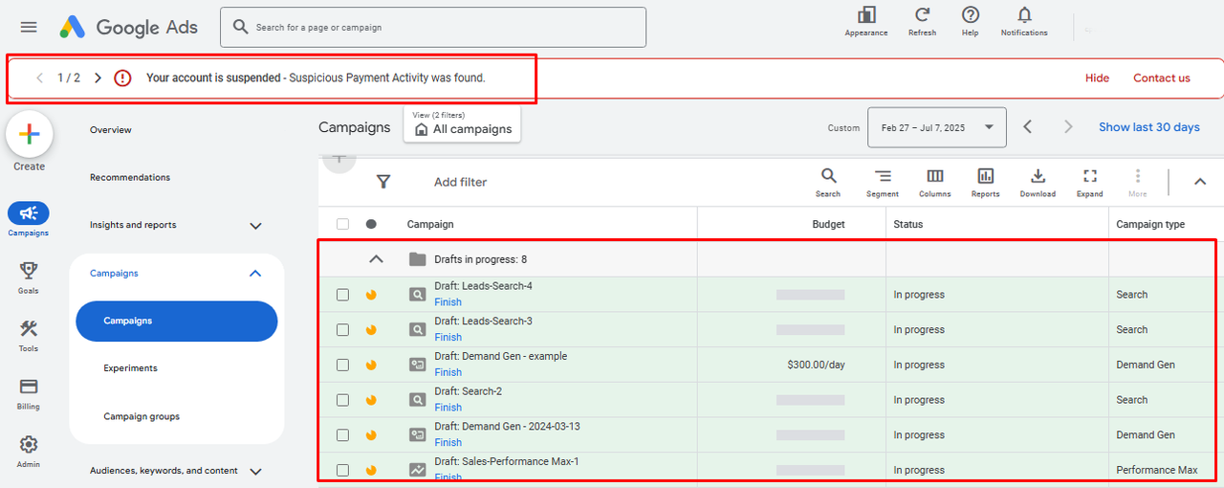Expand Audiences, keywords, and content
Viewport: 1224px width, 488px height.
255,471
